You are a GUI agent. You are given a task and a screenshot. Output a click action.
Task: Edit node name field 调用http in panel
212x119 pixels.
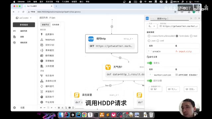170,19
